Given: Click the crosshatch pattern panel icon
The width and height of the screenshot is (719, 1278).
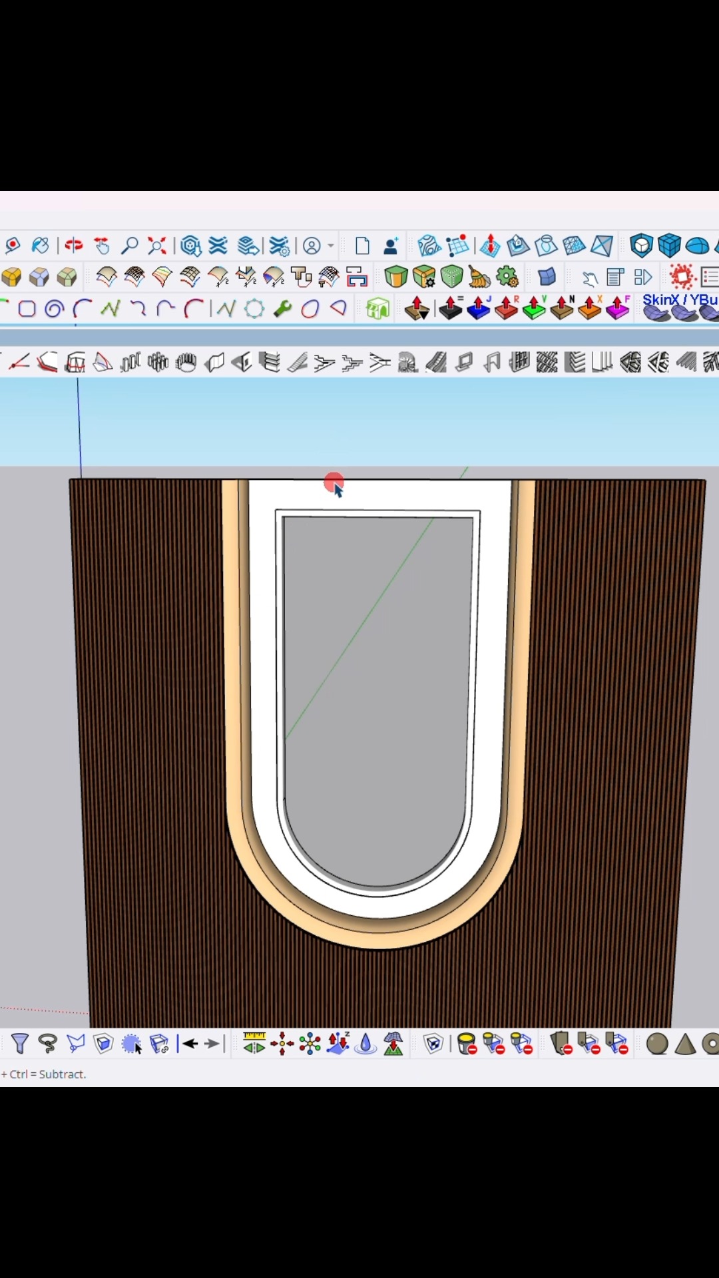Looking at the screenshot, I should click(547, 363).
